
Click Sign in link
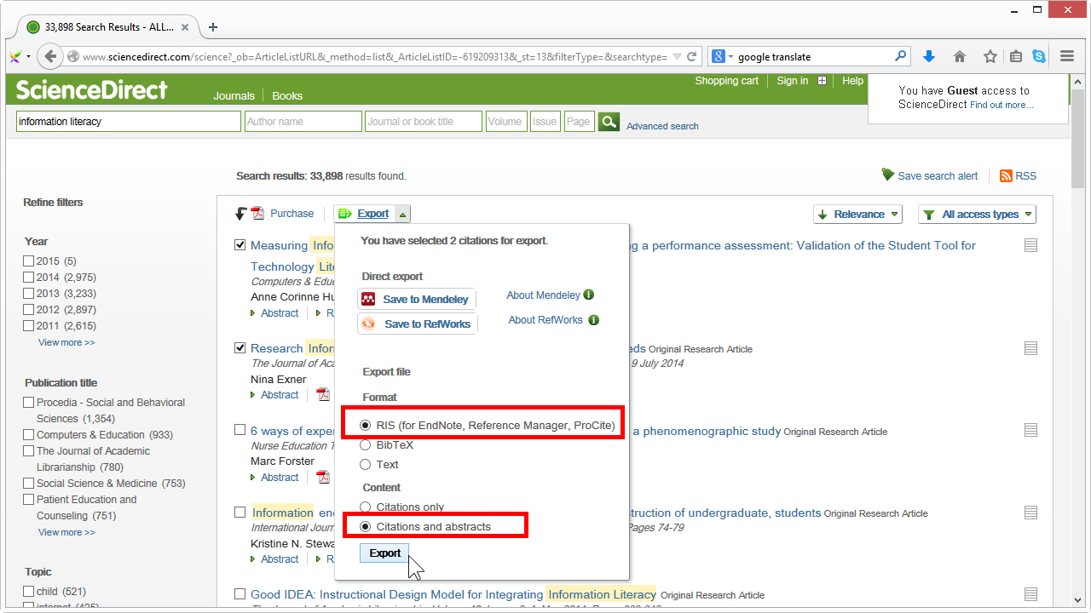click(793, 81)
